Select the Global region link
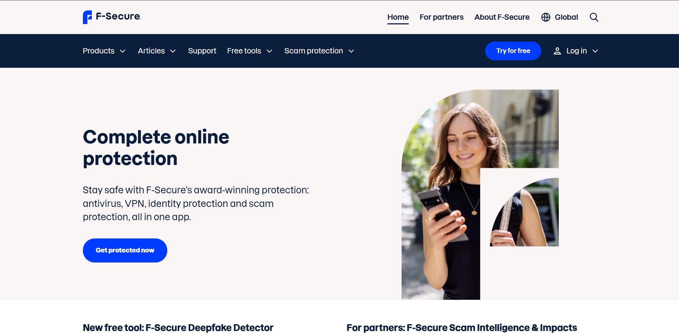The image size is (679, 336). pos(566,17)
